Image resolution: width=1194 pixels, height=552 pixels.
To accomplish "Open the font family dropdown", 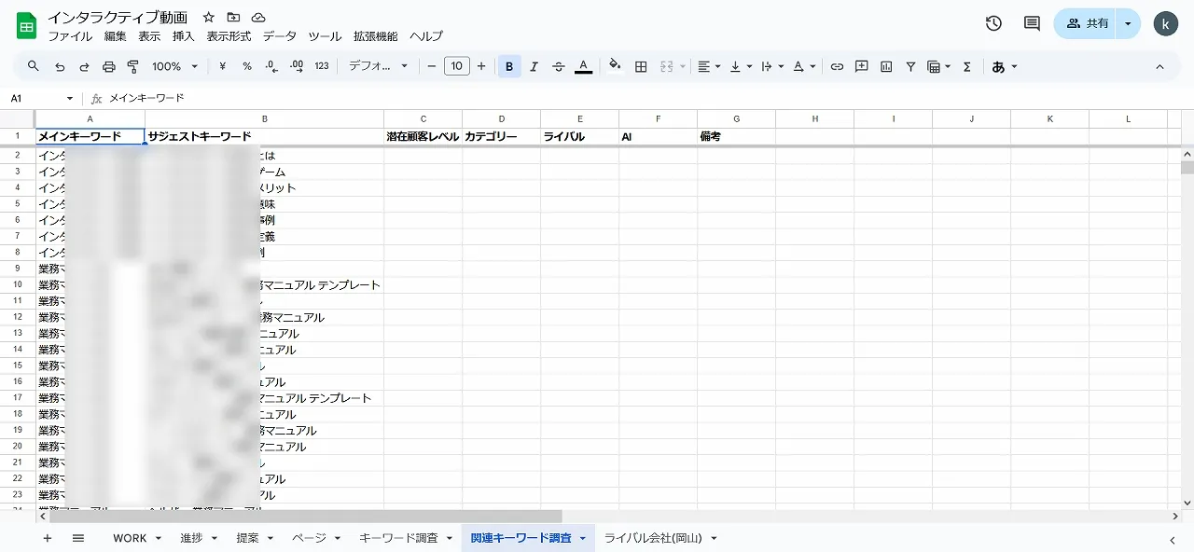I will coord(378,66).
